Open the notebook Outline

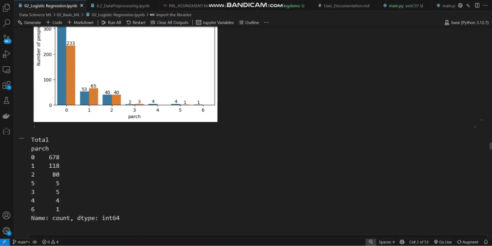(249, 23)
